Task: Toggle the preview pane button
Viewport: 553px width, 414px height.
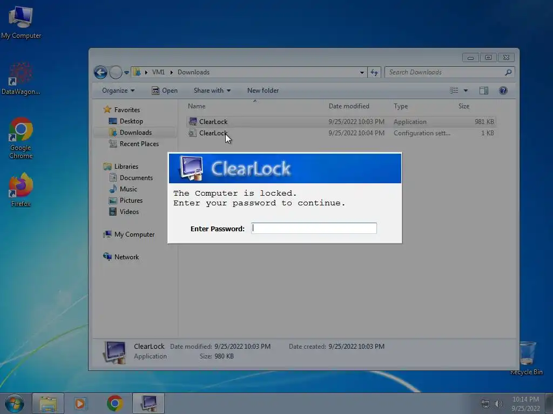Action: pyautogui.click(x=484, y=91)
